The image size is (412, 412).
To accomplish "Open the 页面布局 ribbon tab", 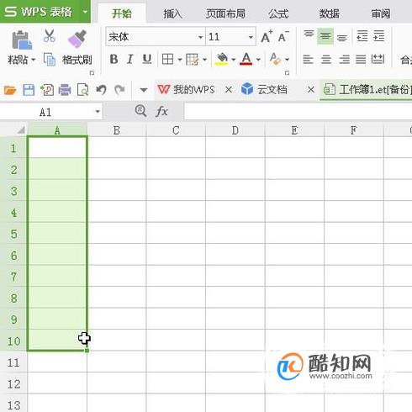I will tap(225, 13).
